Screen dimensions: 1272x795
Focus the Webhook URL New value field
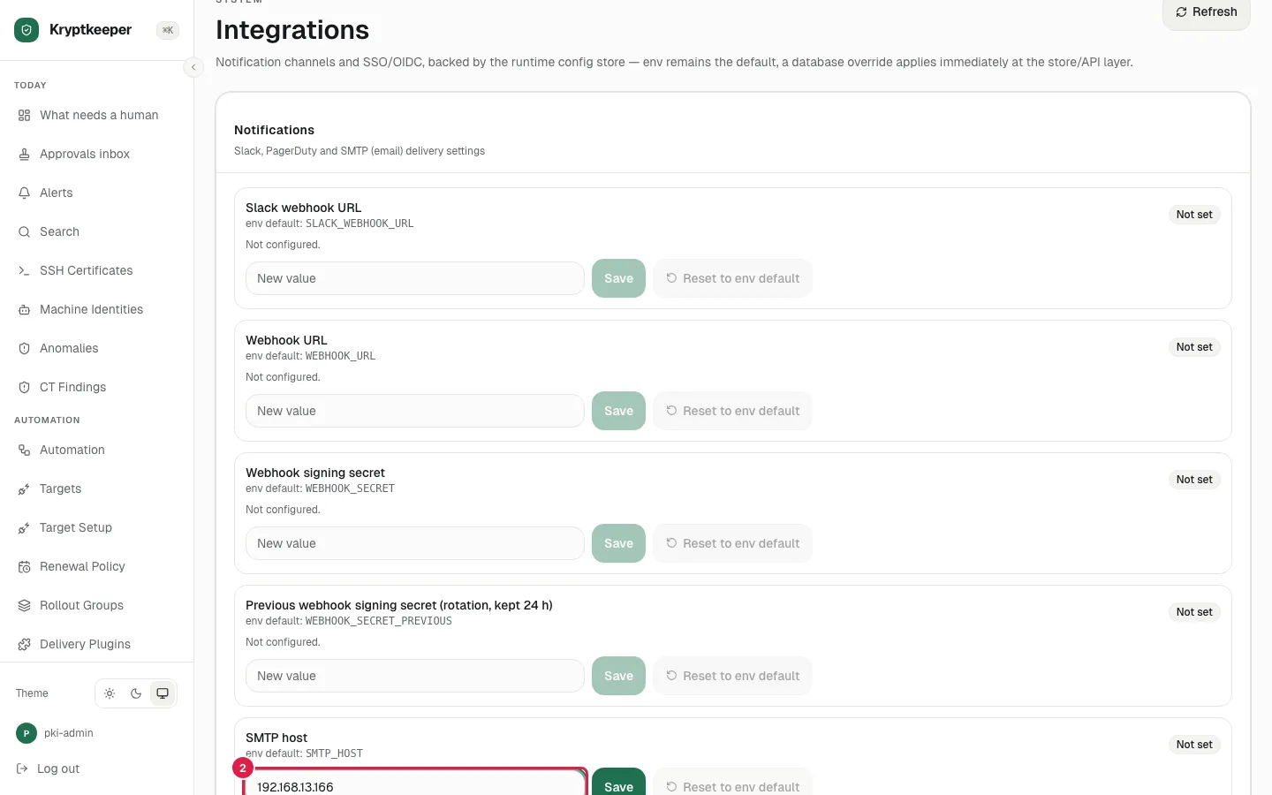click(x=415, y=411)
